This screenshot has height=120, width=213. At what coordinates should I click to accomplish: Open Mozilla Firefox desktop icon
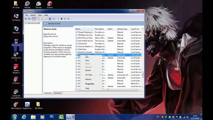[x=27, y=5]
